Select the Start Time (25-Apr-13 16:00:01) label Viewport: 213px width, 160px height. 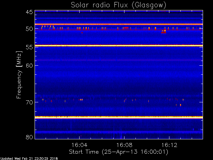(118, 152)
